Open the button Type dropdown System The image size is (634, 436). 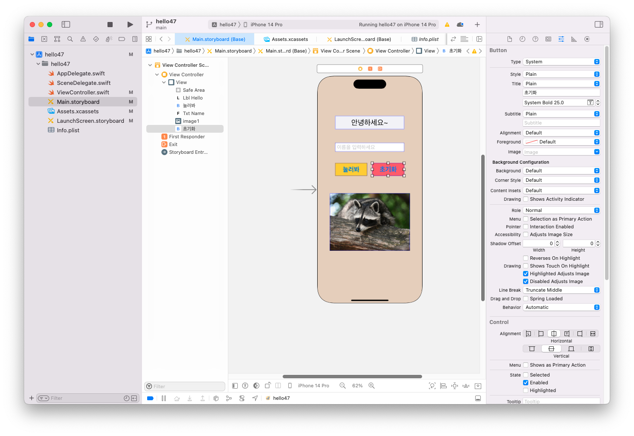[x=561, y=62]
